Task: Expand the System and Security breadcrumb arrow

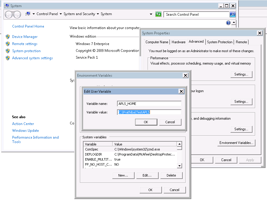Action: 98,14
